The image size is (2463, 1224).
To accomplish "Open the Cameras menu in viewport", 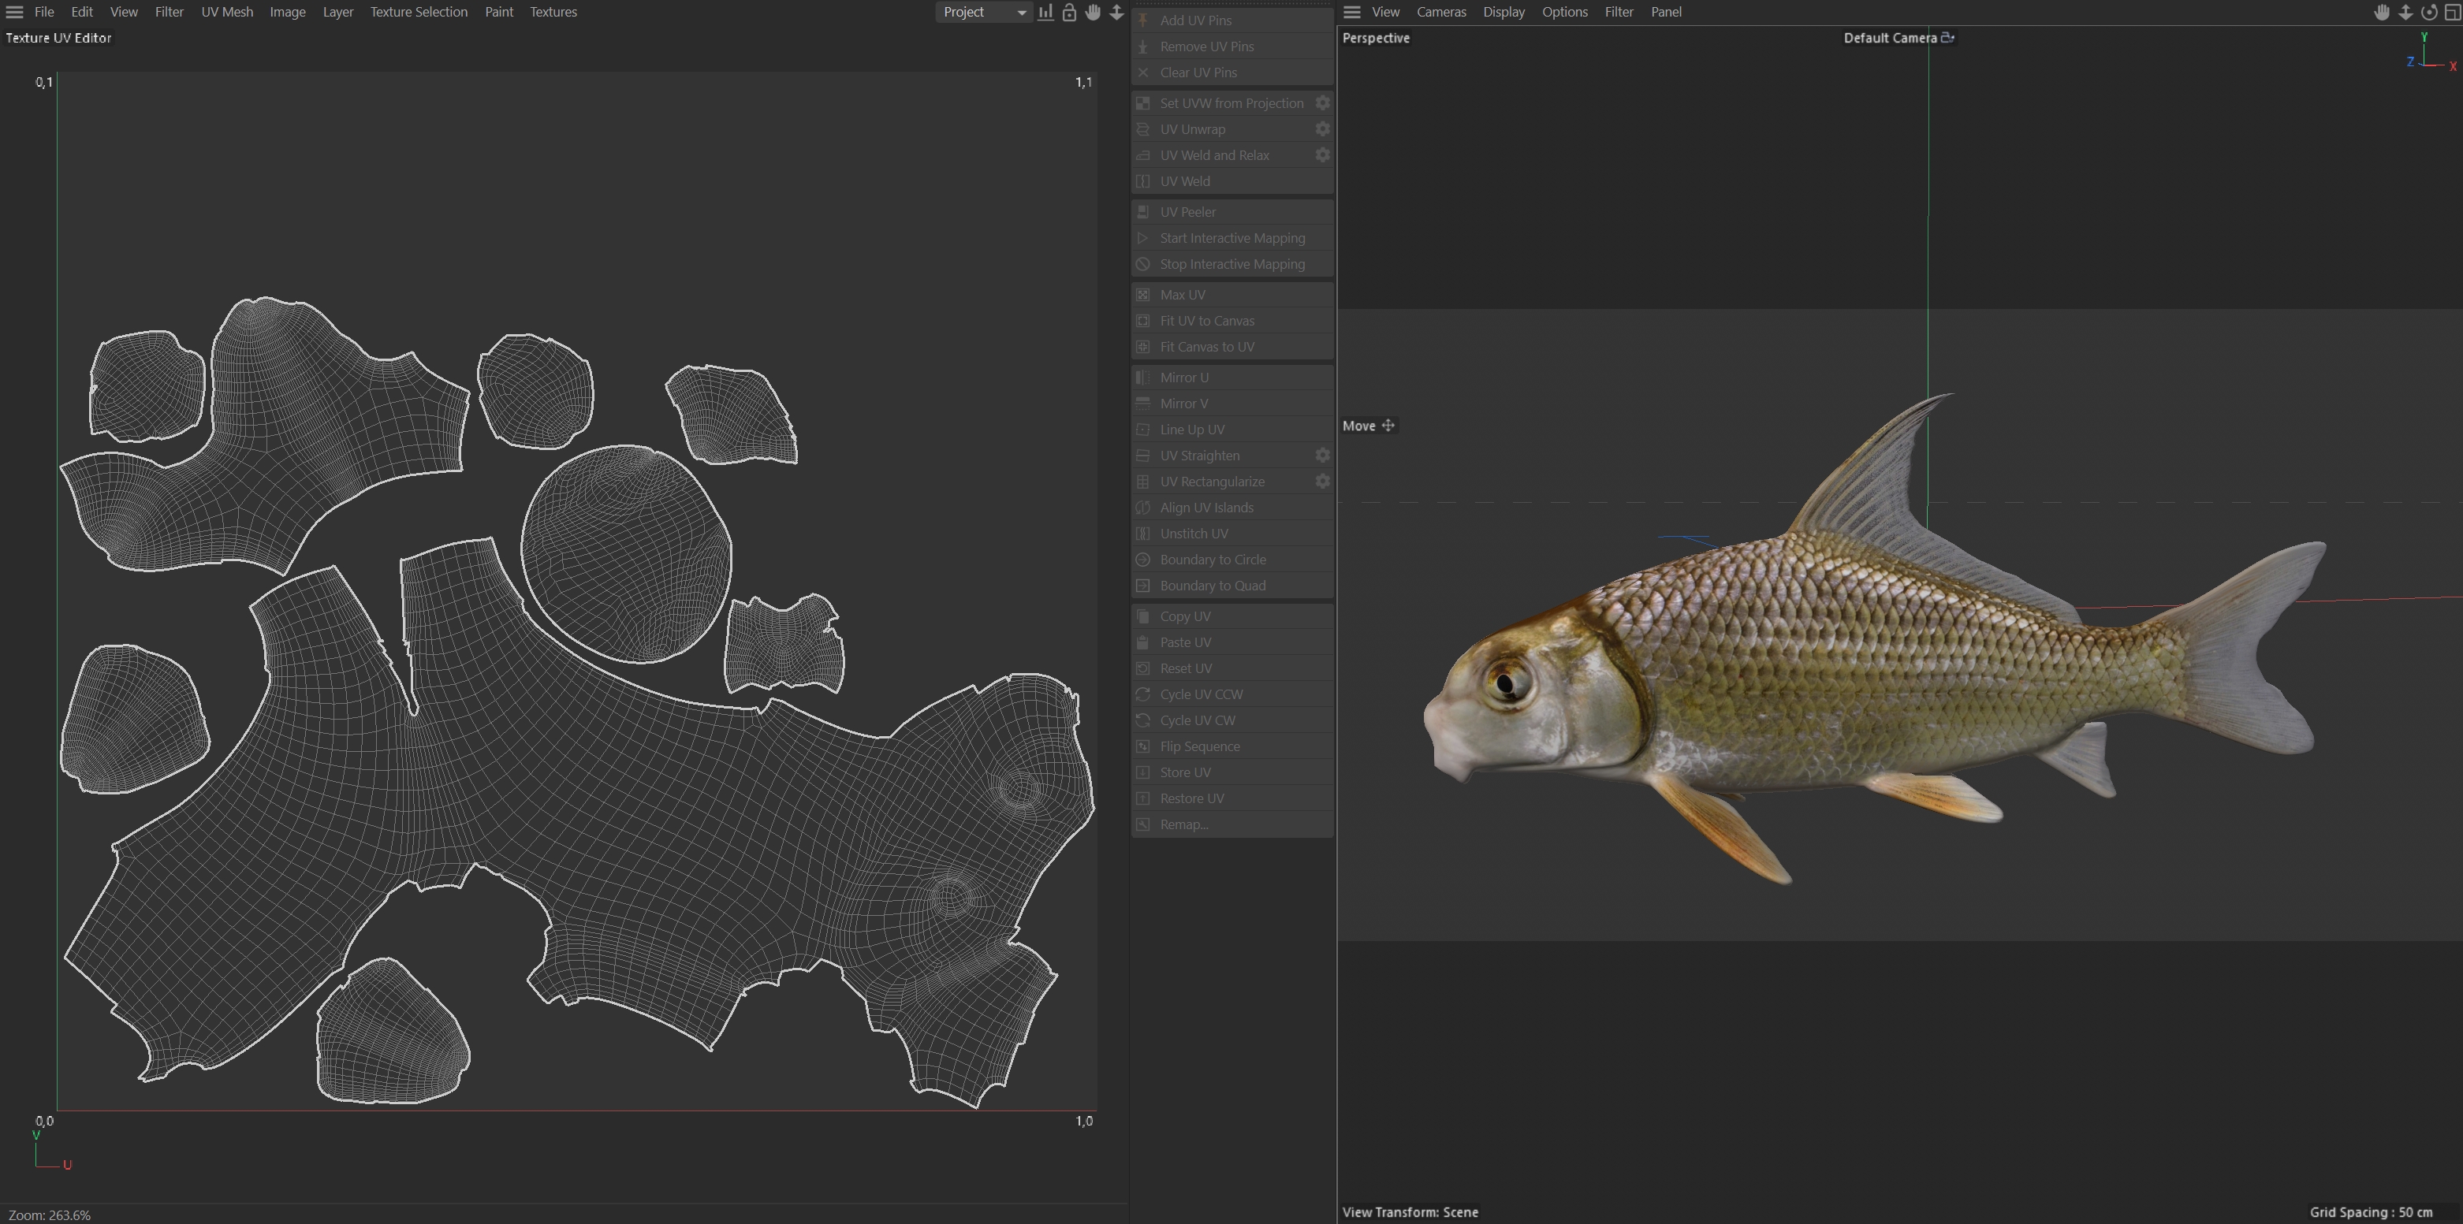I will point(1441,13).
